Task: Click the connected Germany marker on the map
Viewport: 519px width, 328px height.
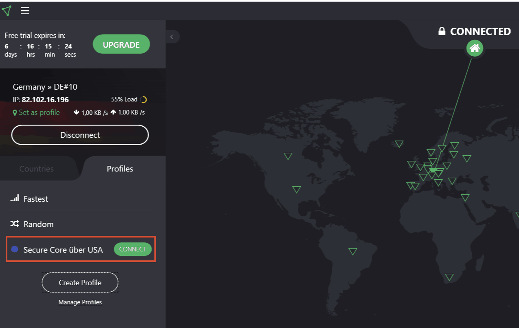Action: pyautogui.click(x=433, y=170)
